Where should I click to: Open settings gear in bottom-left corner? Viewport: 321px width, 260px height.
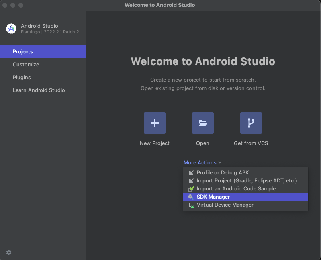click(9, 252)
